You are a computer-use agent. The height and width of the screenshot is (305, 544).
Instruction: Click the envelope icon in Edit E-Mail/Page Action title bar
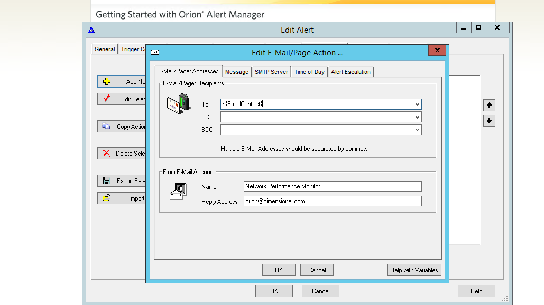point(155,52)
